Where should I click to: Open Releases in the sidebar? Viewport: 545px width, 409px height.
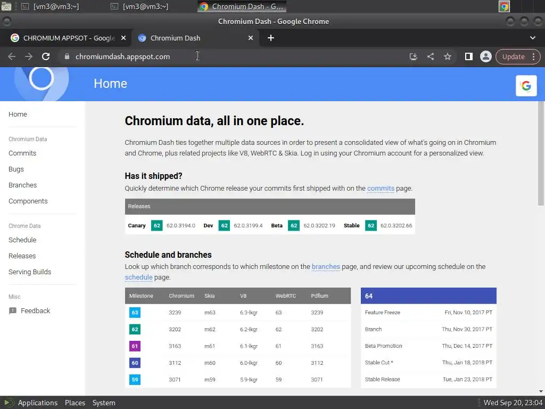click(22, 256)
